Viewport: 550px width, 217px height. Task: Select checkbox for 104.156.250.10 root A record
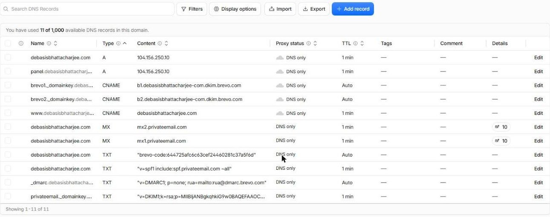click(8, 57)
